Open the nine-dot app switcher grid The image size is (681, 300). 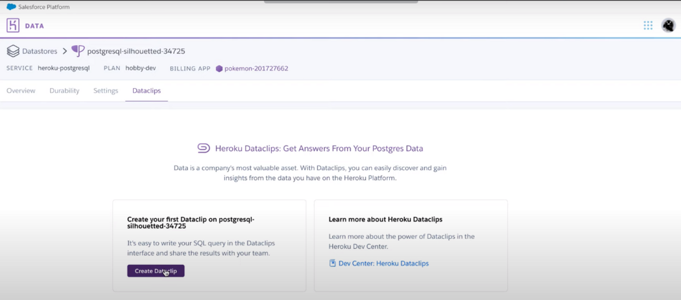648,26
